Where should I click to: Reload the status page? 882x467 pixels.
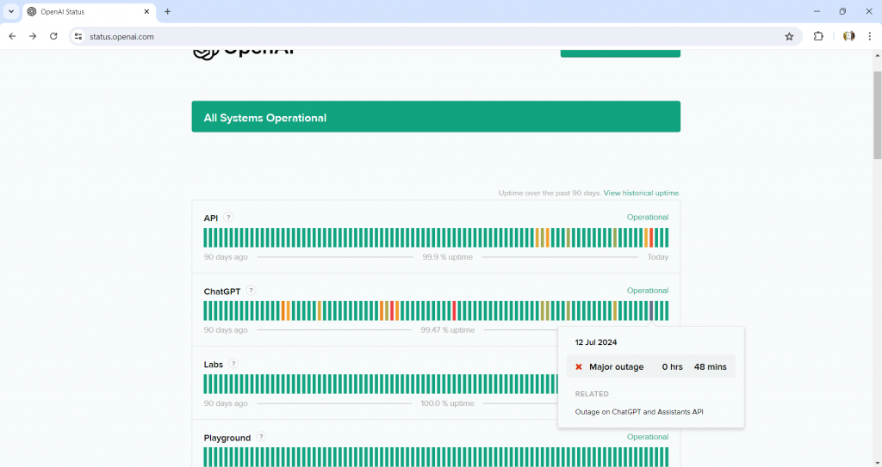pos(53,36)
